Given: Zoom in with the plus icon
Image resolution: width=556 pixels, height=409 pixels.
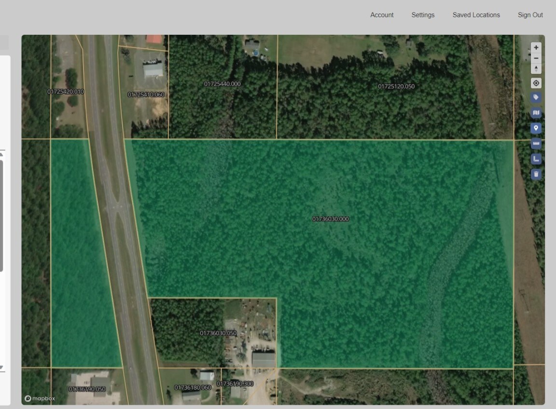Looking at the screenshot, I should click(x=536, y=47).
